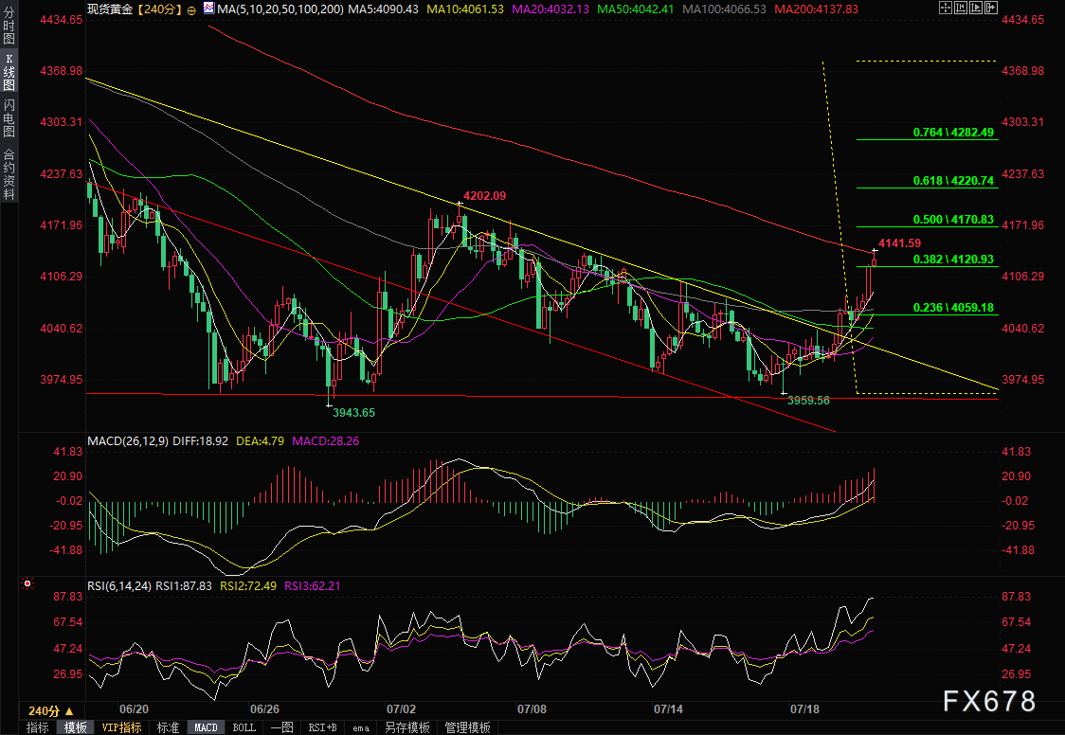Click the orange circle icon beside 240分 title

[191, 9]
